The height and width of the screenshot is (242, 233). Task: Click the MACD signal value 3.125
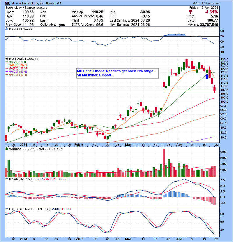coord(51,179)
